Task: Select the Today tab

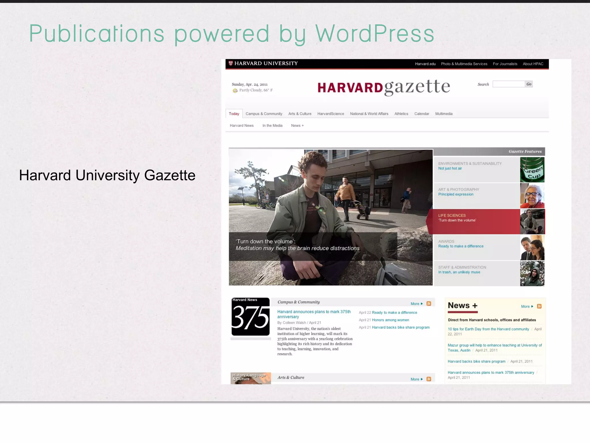Action: [234, 114]
